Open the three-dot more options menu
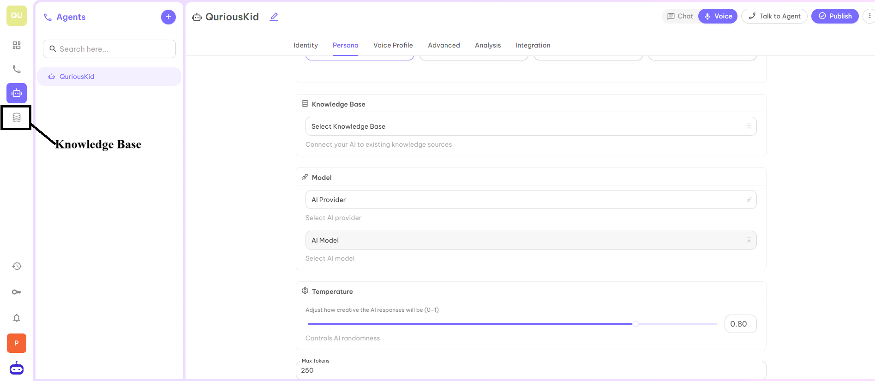Viewport: 875px width, 381px height. [x=869, y=16]
